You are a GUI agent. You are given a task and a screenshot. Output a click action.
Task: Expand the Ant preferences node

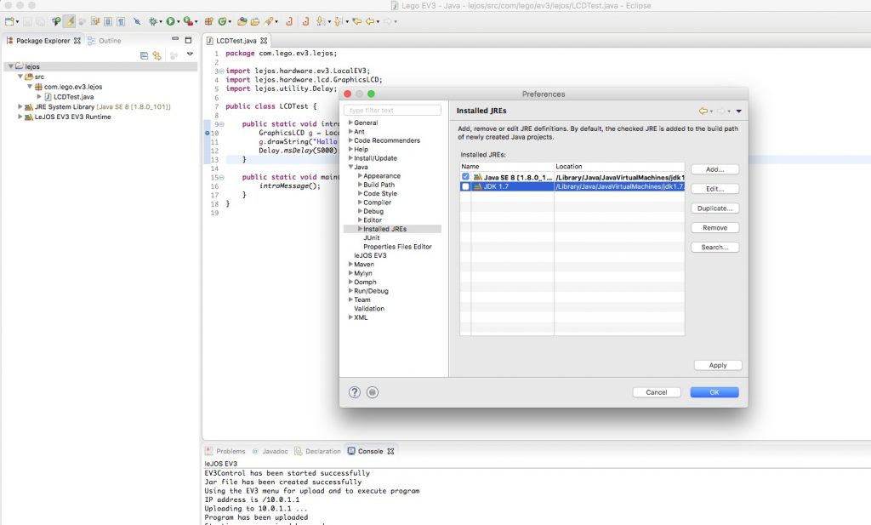click(350, 131)
